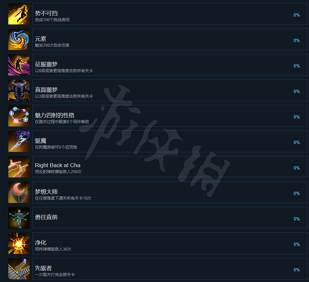Select the Right Back at Cha title
309x282 pixels.
click(x=58, y=165)
